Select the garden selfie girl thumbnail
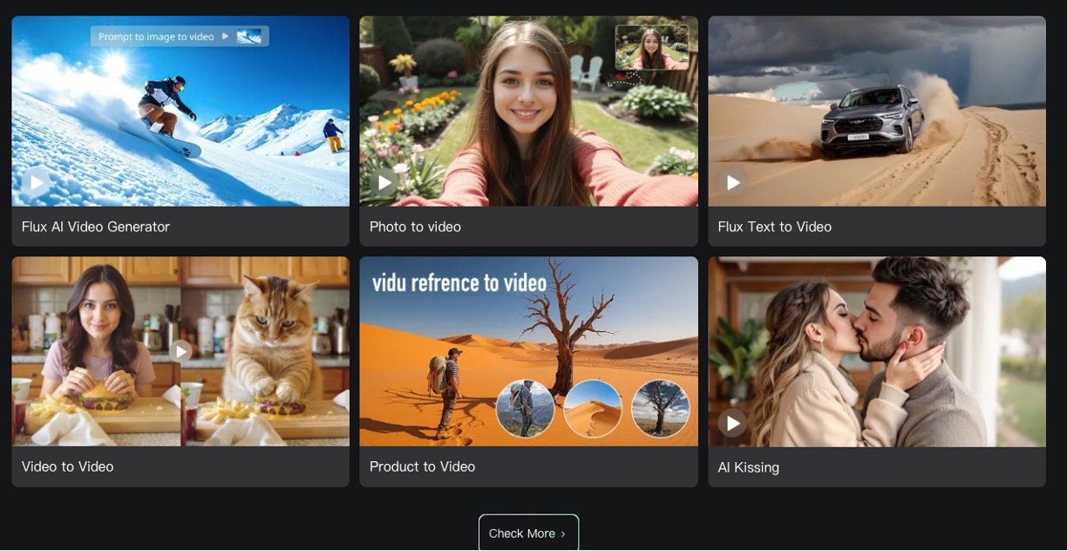 528,111
